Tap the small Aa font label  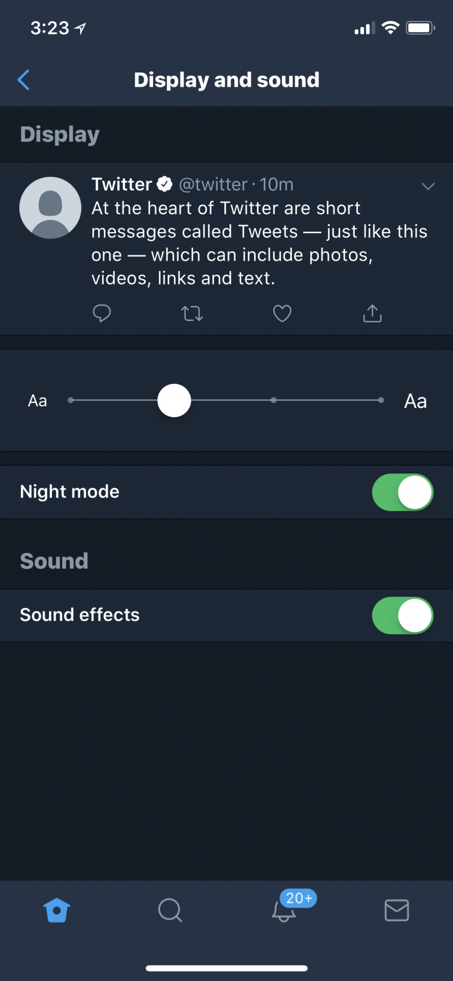point(38,400)
